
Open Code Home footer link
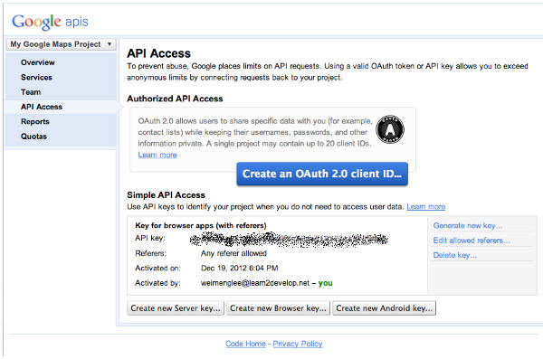point(245,344)
